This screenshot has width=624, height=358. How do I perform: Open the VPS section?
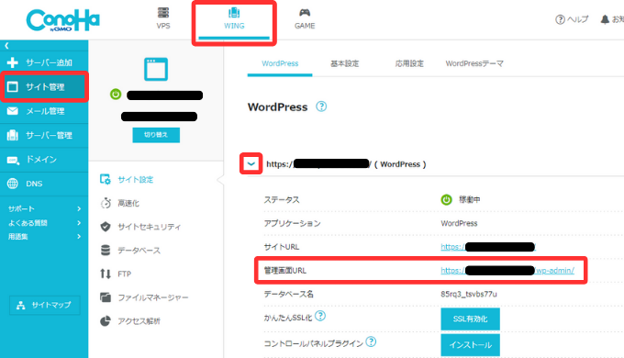click(x=163, y=18)
